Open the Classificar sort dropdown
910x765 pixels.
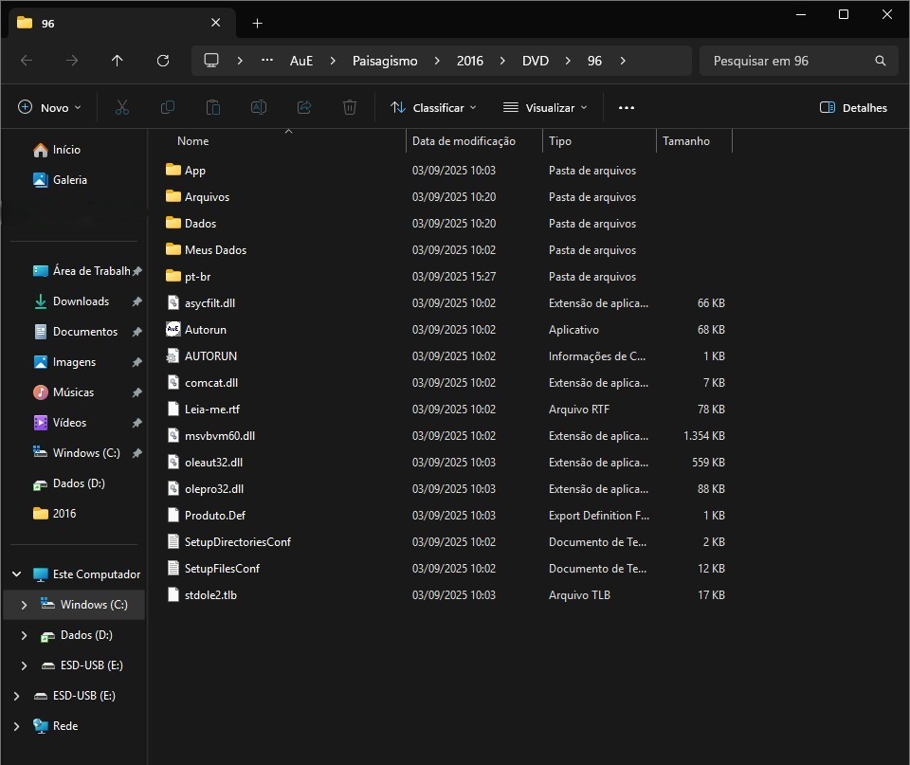(433, 107)
